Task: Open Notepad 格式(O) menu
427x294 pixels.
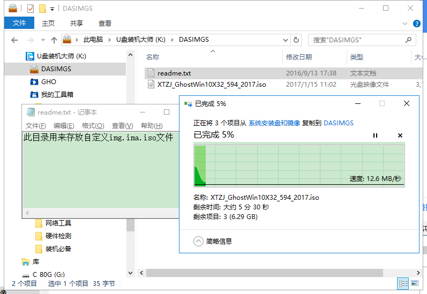Action: pos(93,126)
